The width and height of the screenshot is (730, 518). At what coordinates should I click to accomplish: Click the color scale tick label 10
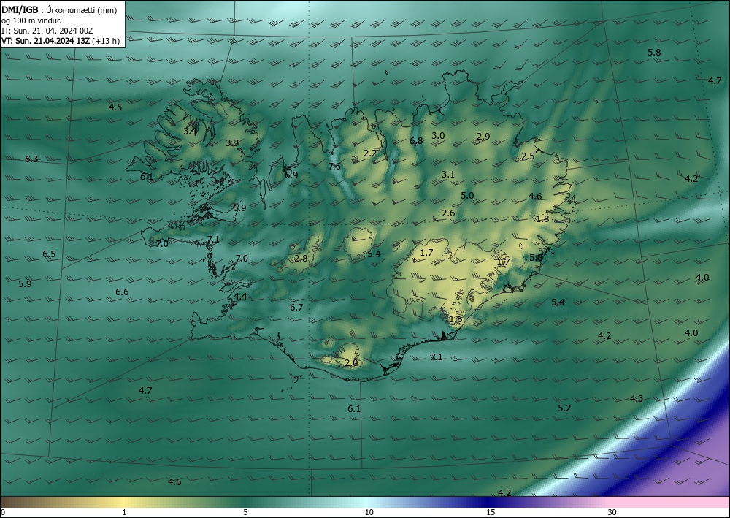coord(369,512)
